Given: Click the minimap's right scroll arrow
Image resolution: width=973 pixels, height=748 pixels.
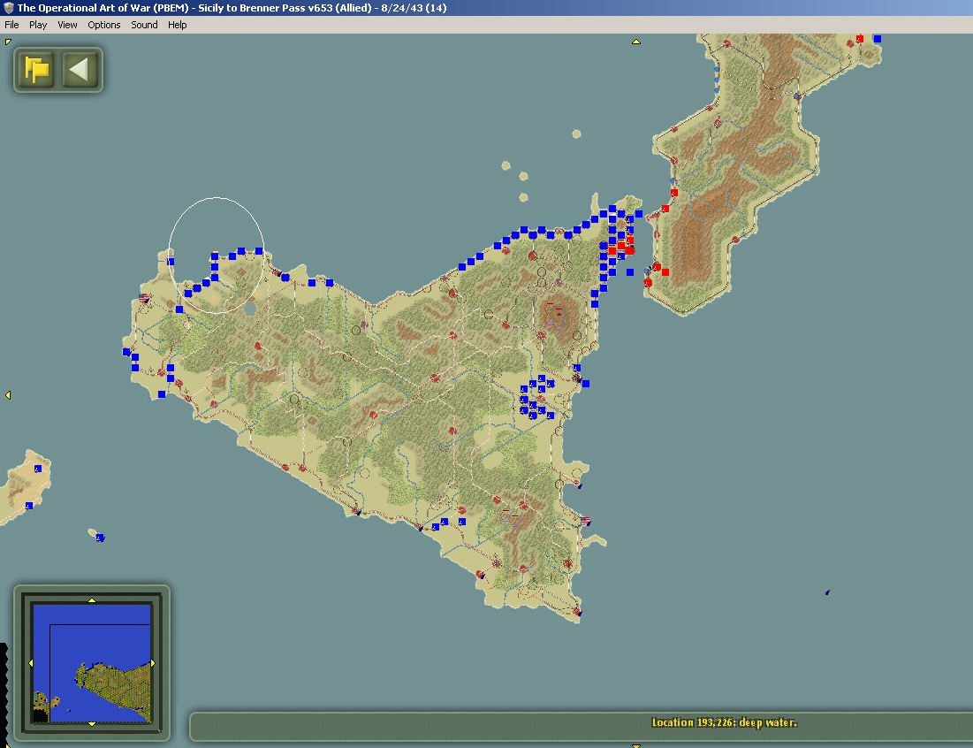Looking at the screenshot, I should 153,663.
